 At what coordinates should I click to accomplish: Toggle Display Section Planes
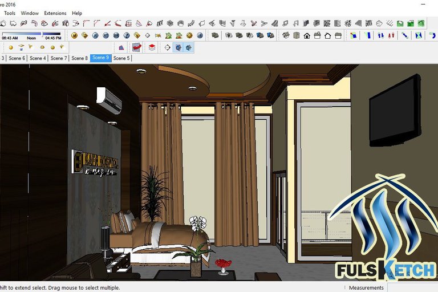click(x=178, y=47)
